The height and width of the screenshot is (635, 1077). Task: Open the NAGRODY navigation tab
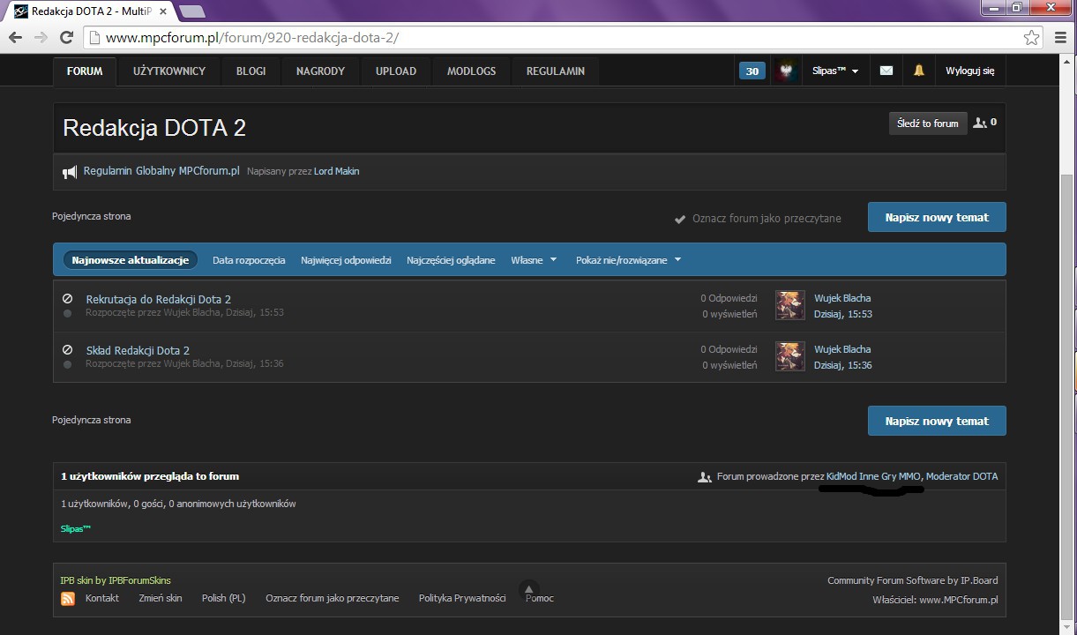coord(320,71)
